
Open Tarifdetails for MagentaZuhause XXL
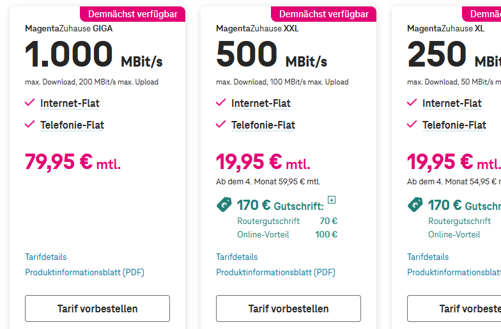point(236,257)
